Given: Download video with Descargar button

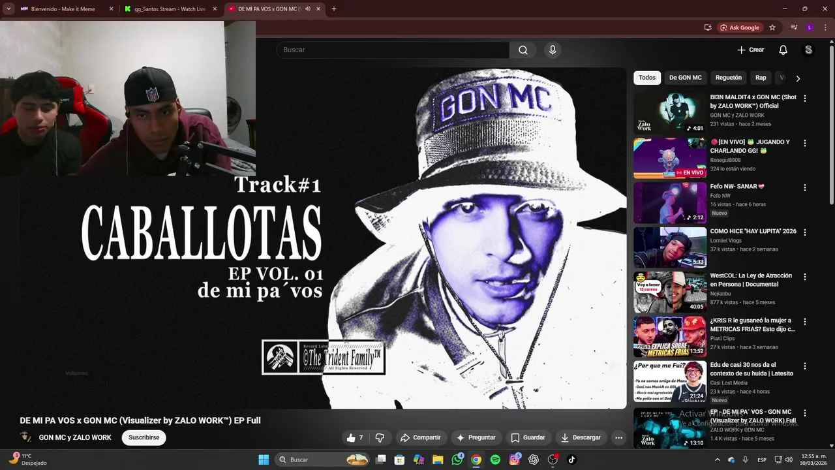Looking at the screenshot, I should click(x=581, y=437).
